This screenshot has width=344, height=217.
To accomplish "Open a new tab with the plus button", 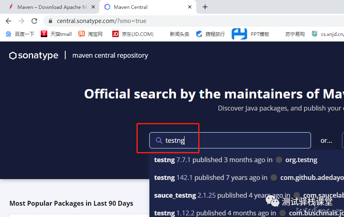I will click(x=205, y=7).
